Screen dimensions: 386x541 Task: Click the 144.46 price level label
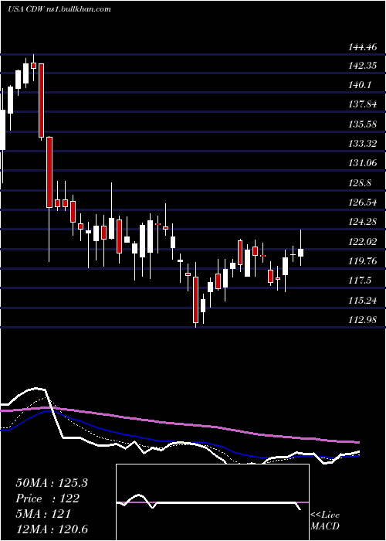tap(364, 46)
